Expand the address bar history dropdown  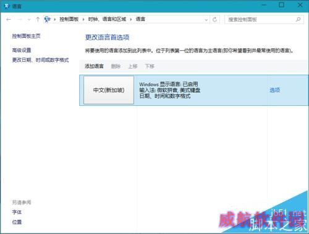pyautogui.click(x=206, y=20)
